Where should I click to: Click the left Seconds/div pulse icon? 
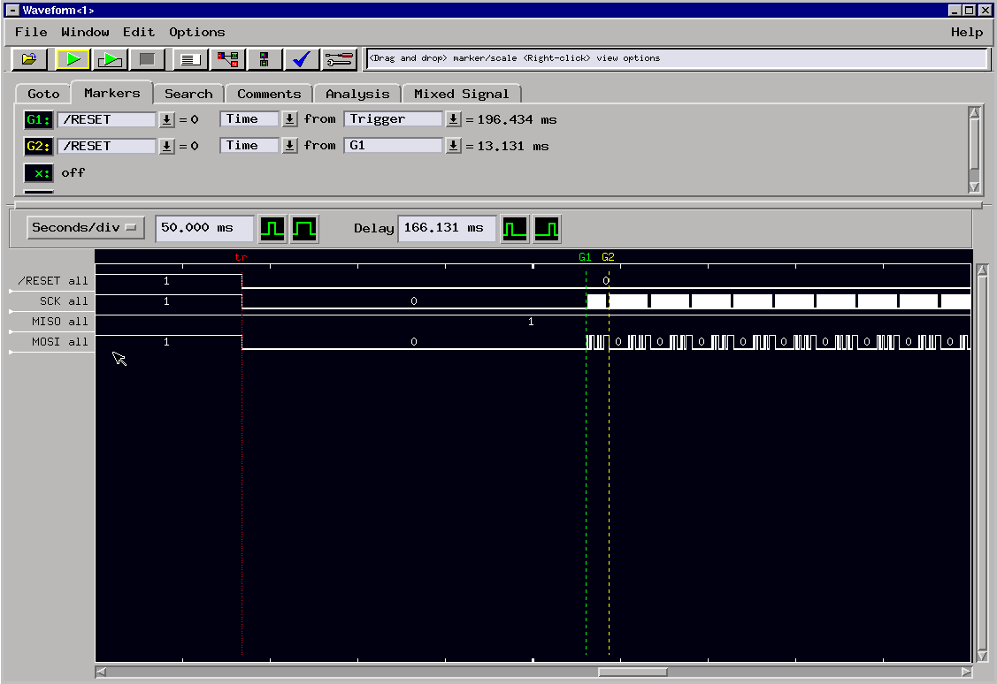tap(272, 229)
